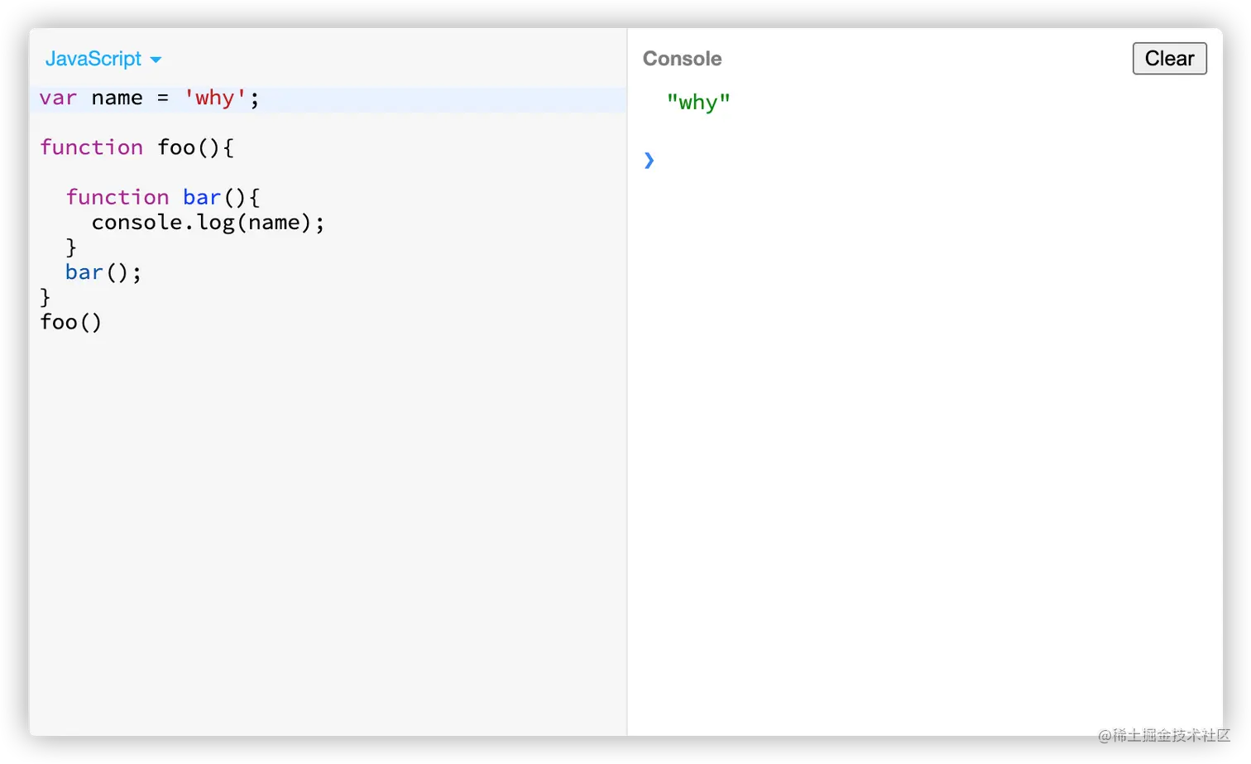The width and height of the screenshot is (1251, 764).
Task: Click the Console panel heading
Action: [682, 59]
